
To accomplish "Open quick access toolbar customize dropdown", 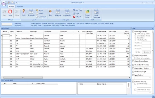I will 17,3.
